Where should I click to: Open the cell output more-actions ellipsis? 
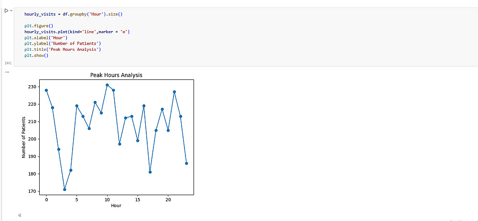(x=7, y=72)
